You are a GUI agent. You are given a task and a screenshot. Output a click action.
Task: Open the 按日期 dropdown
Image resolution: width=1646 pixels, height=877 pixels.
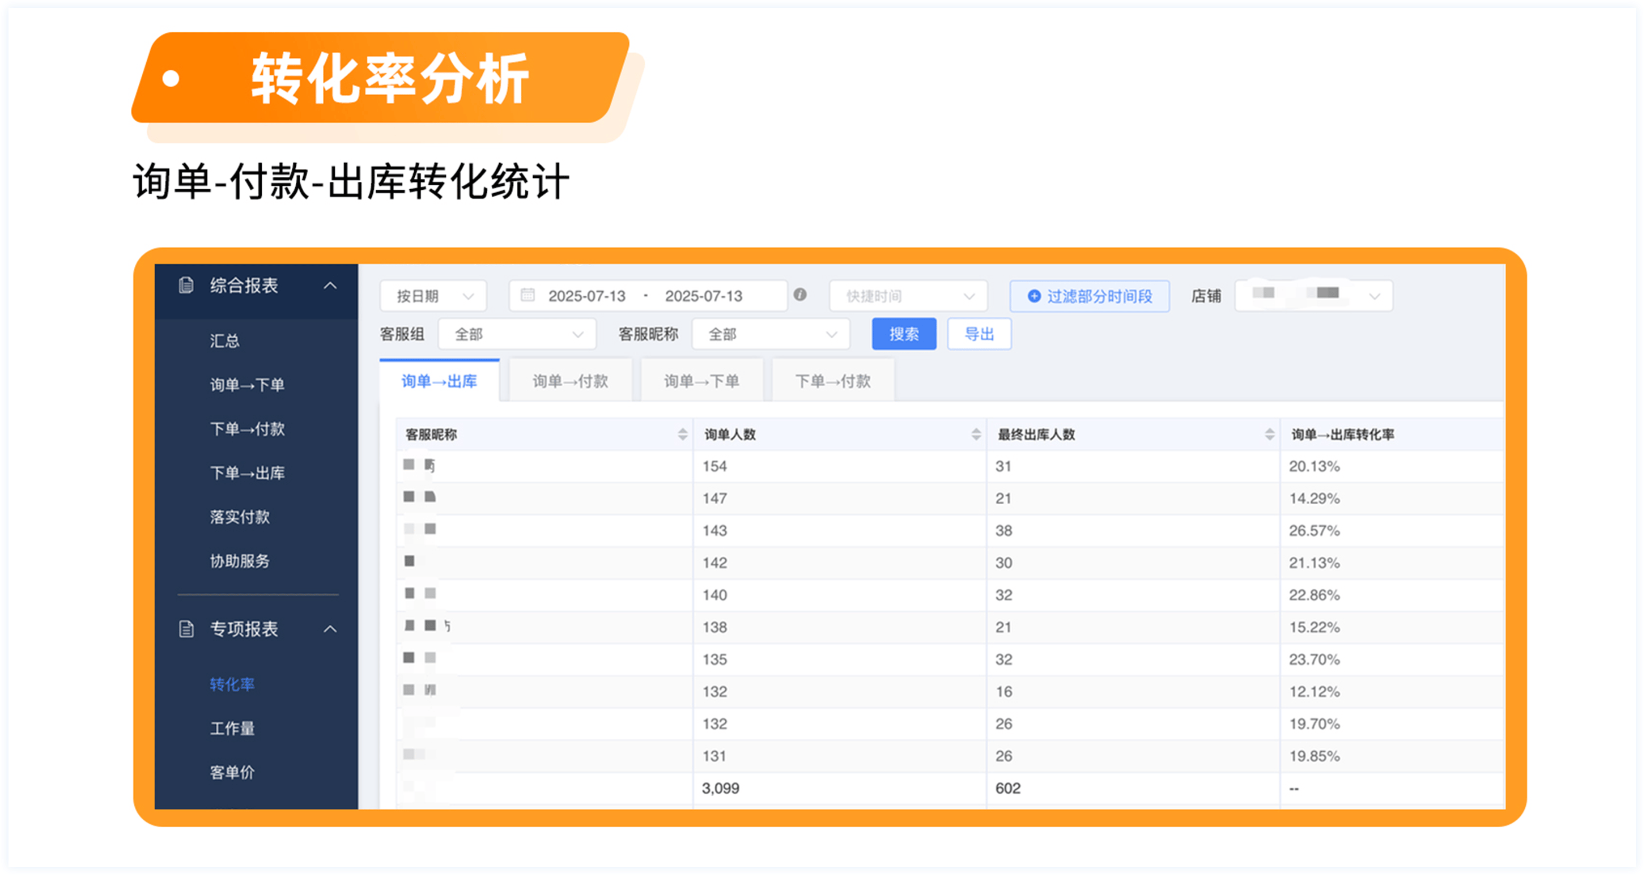tap(433, 296)
